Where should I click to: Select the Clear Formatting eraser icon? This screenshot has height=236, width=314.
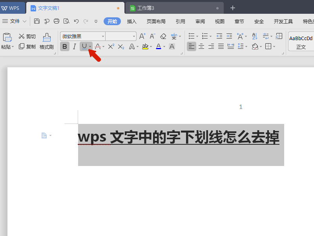[x=163, y=36]
